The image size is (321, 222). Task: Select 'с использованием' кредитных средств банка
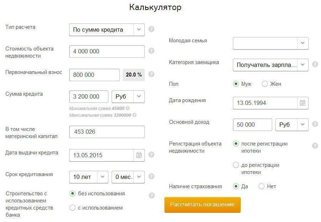[x=72, y=208]
